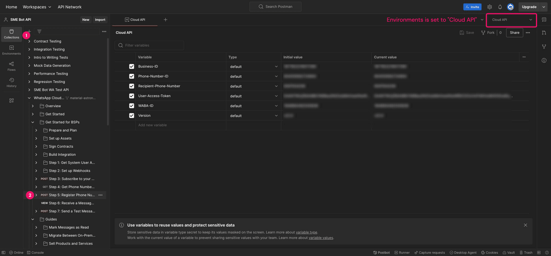Click the Filter variables field
This screenshot has height=256, width=551.
[149, 45]
